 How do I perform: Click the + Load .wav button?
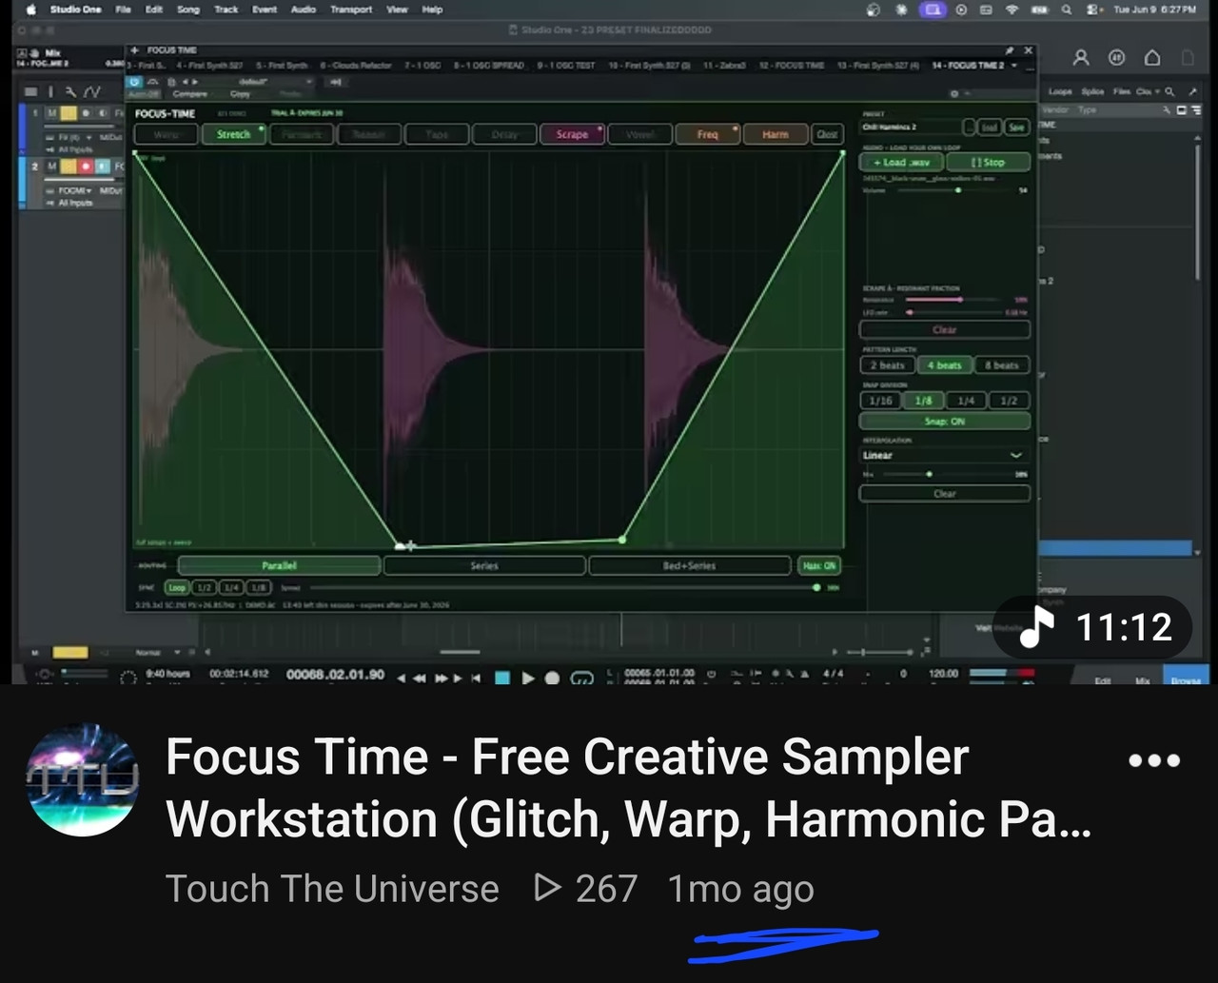coord(901,162)
